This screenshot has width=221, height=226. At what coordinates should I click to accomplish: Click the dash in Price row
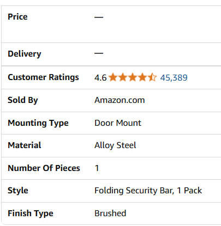[x=99, y=17]
